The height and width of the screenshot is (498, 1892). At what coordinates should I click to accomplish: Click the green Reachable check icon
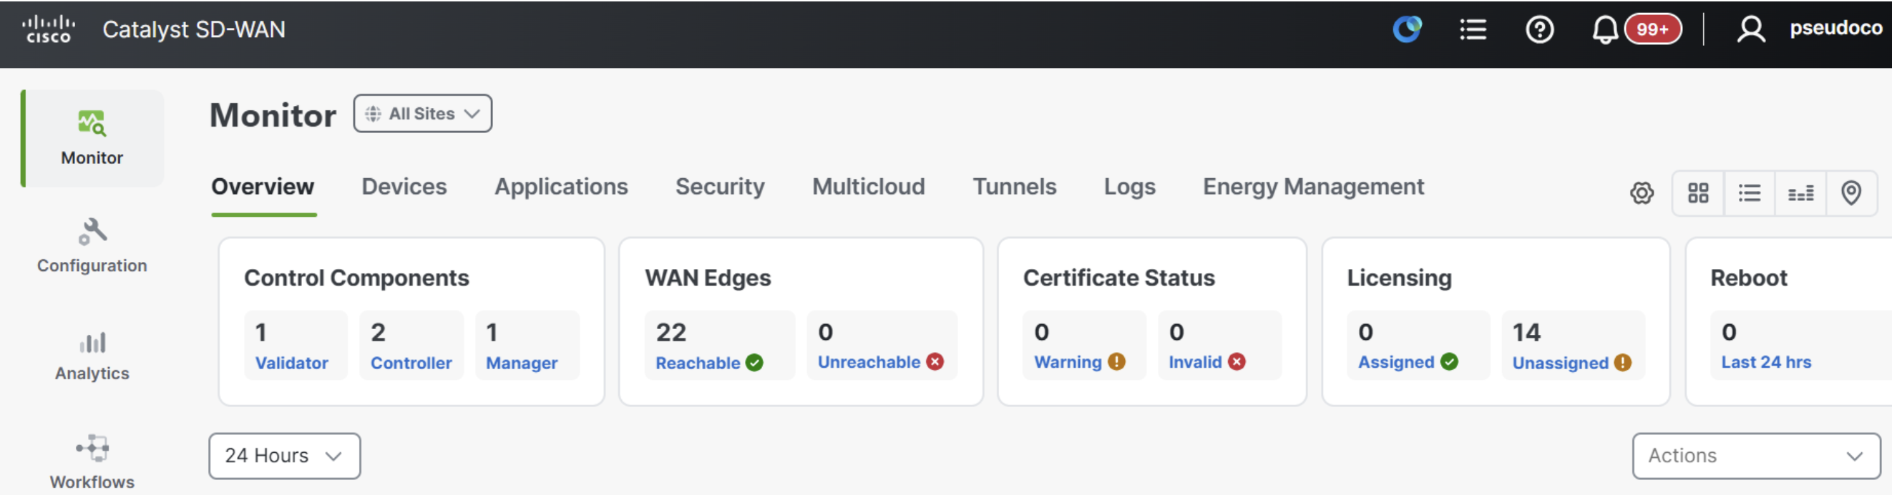pyautogui.click(x=754, y=363)
